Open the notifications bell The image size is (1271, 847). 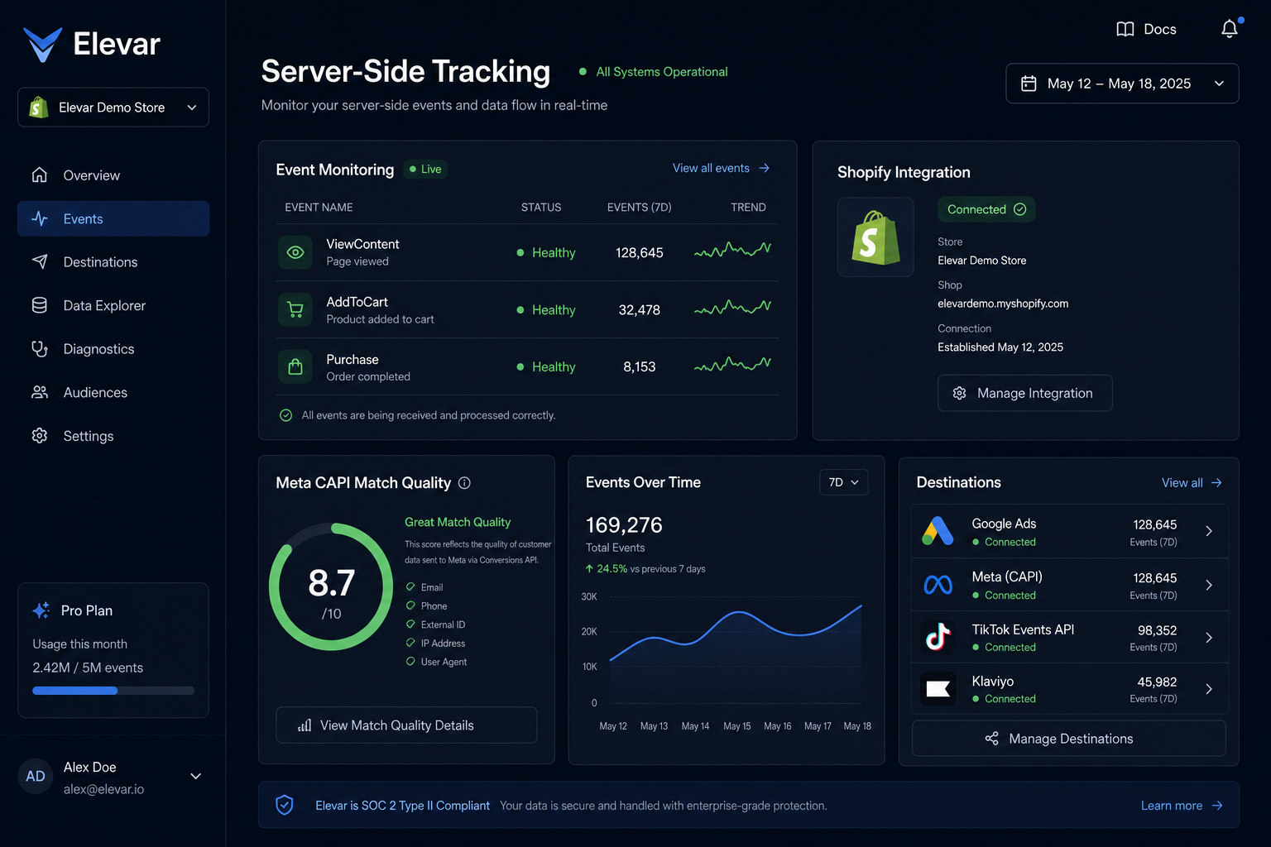(x=1230, y=29)
